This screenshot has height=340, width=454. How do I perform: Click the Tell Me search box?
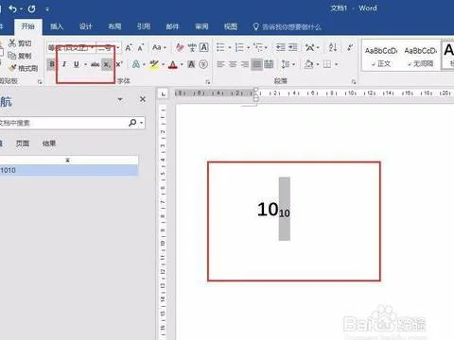287,26
